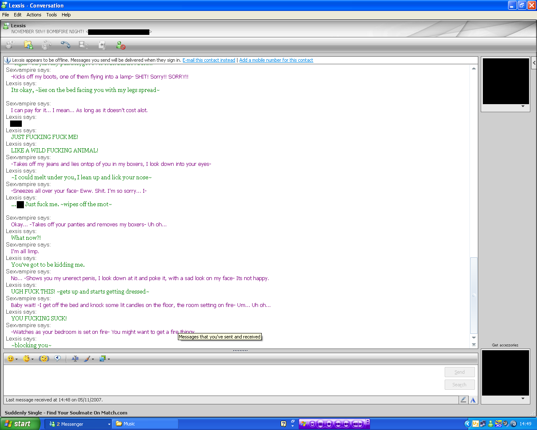The height and width of the screenshot is (430, 537).
Task: Pause playback in the taskbar media player
Action: (321, 424)
